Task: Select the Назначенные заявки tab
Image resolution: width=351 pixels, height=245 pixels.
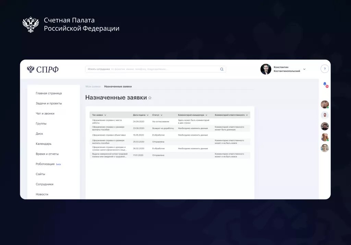Action: 118,87
